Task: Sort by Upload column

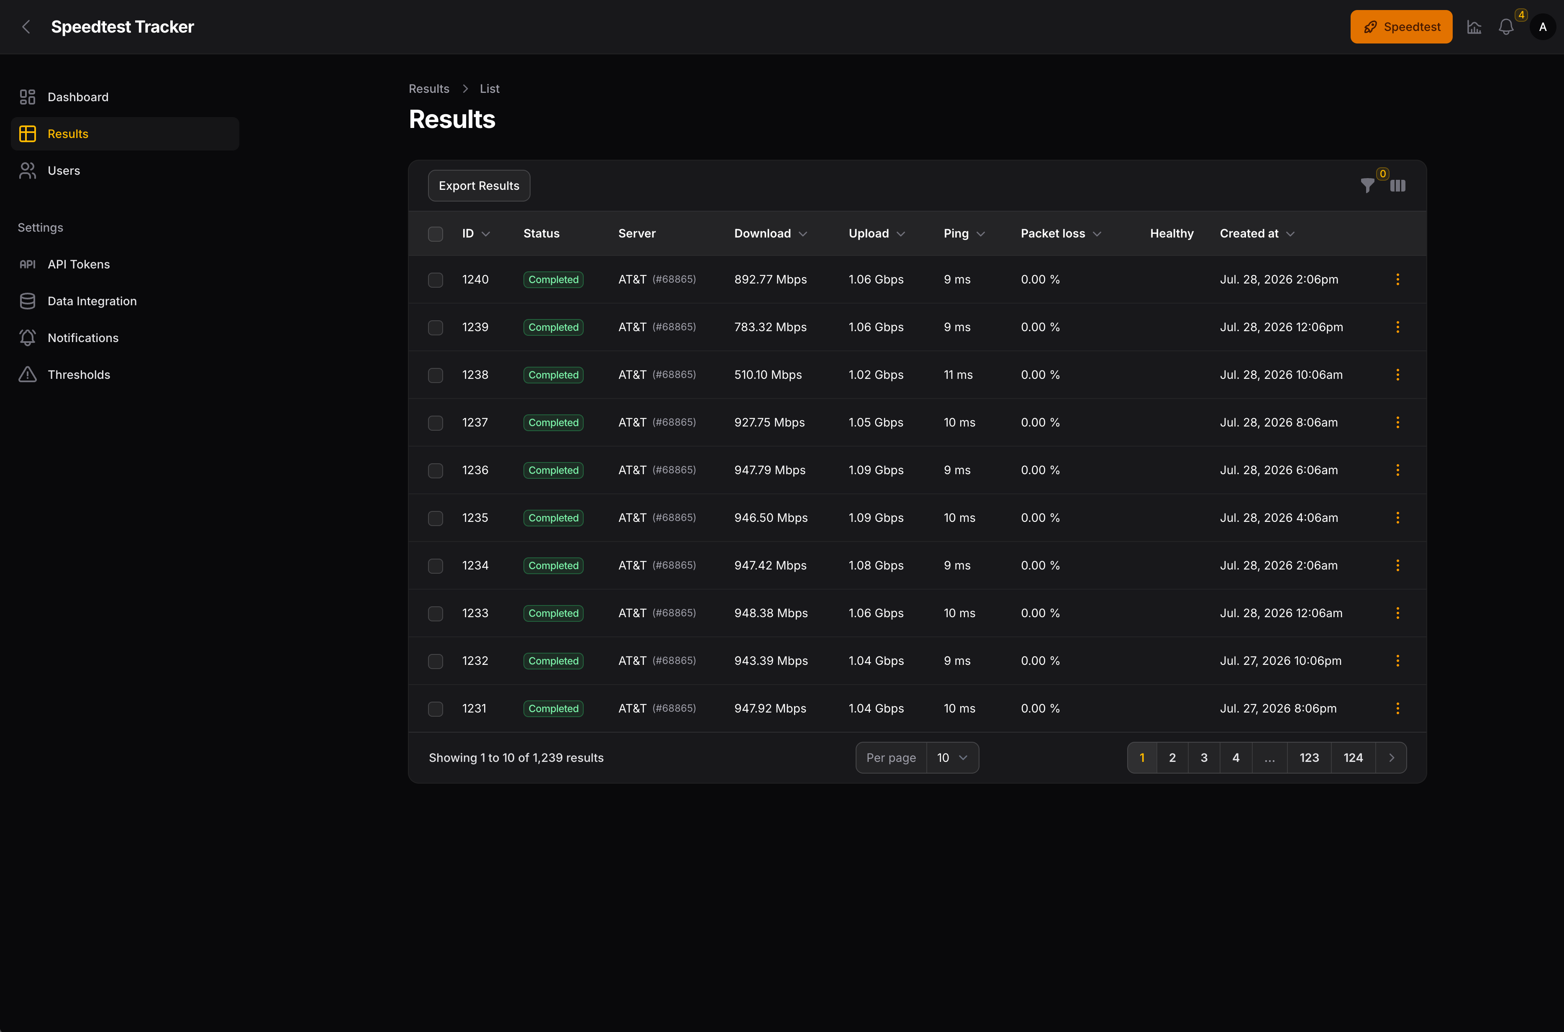Action: (x=877, y=234)
